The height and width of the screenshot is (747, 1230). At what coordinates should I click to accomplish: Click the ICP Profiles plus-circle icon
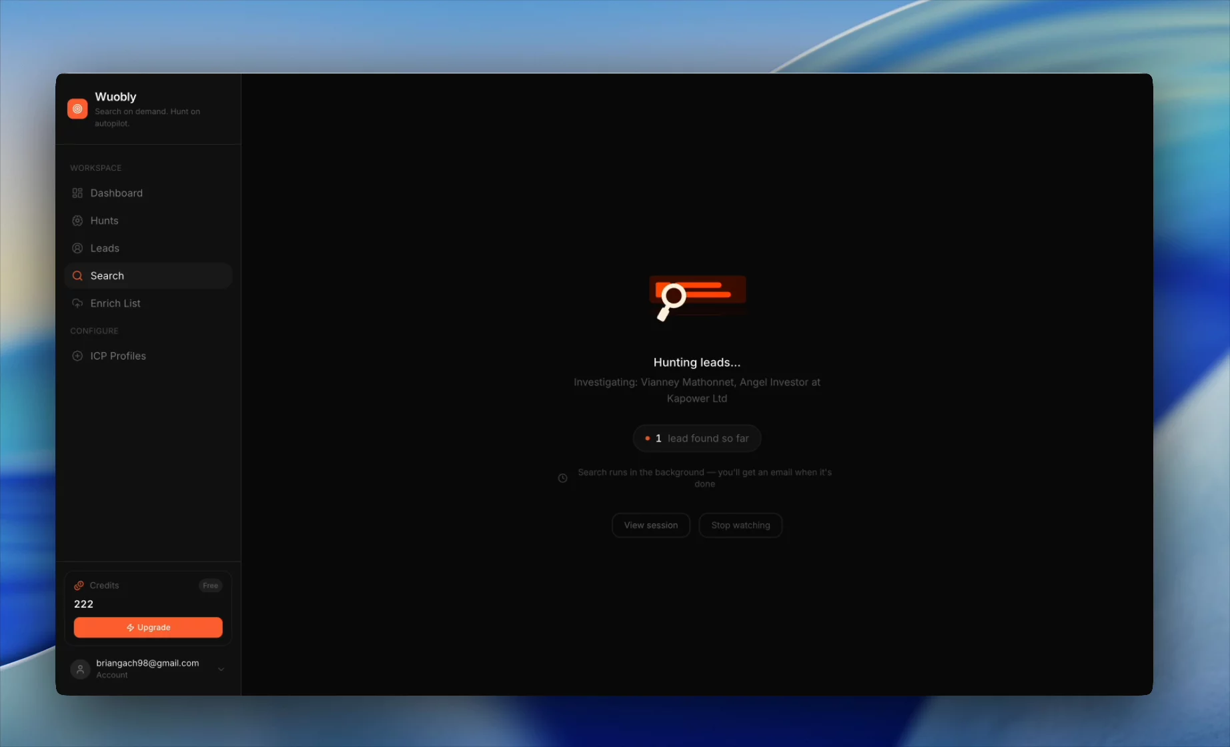pos(77,356)
